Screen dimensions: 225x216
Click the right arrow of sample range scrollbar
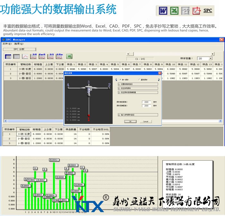tap(212, 54)
